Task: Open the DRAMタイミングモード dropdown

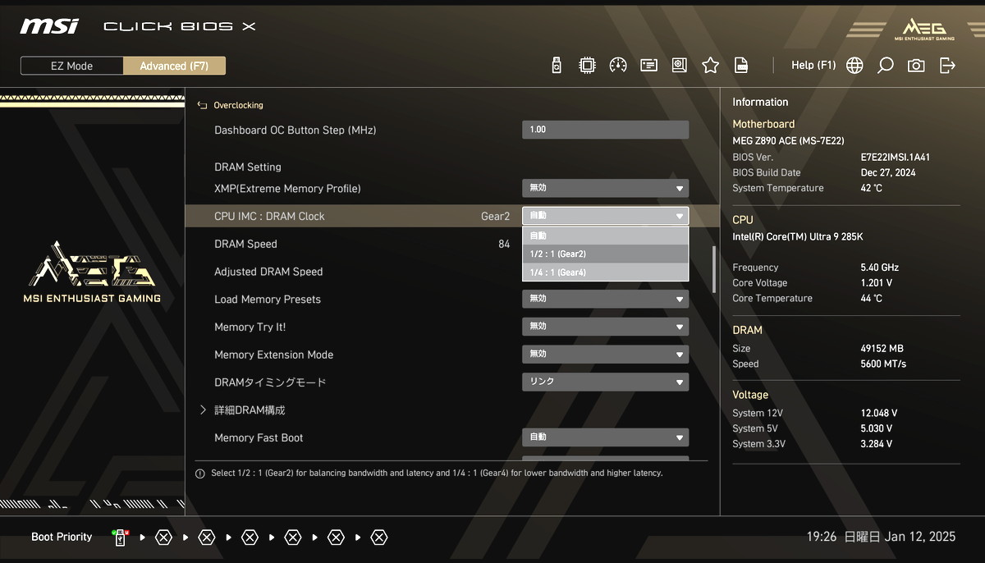Action: pos(605,382)
